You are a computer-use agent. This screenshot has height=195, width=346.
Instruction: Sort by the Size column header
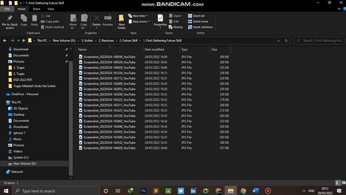pos(221,49)
